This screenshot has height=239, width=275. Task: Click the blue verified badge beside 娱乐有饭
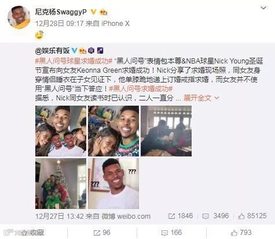75,51
